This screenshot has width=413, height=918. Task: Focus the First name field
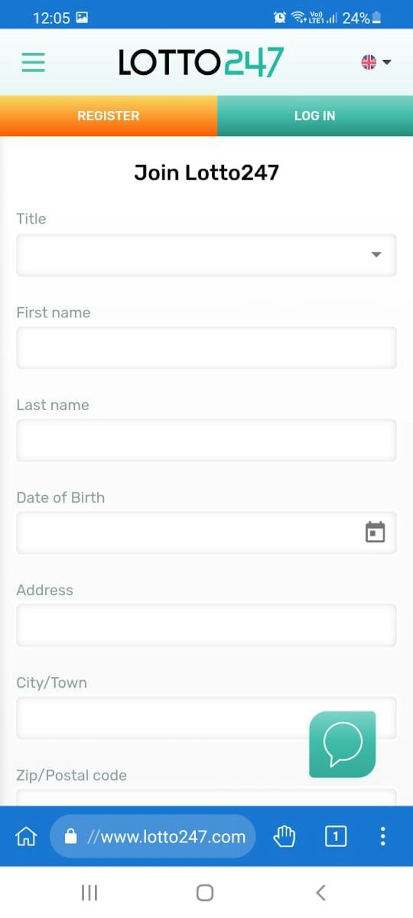pyautogui.click(x=206, y=348)
